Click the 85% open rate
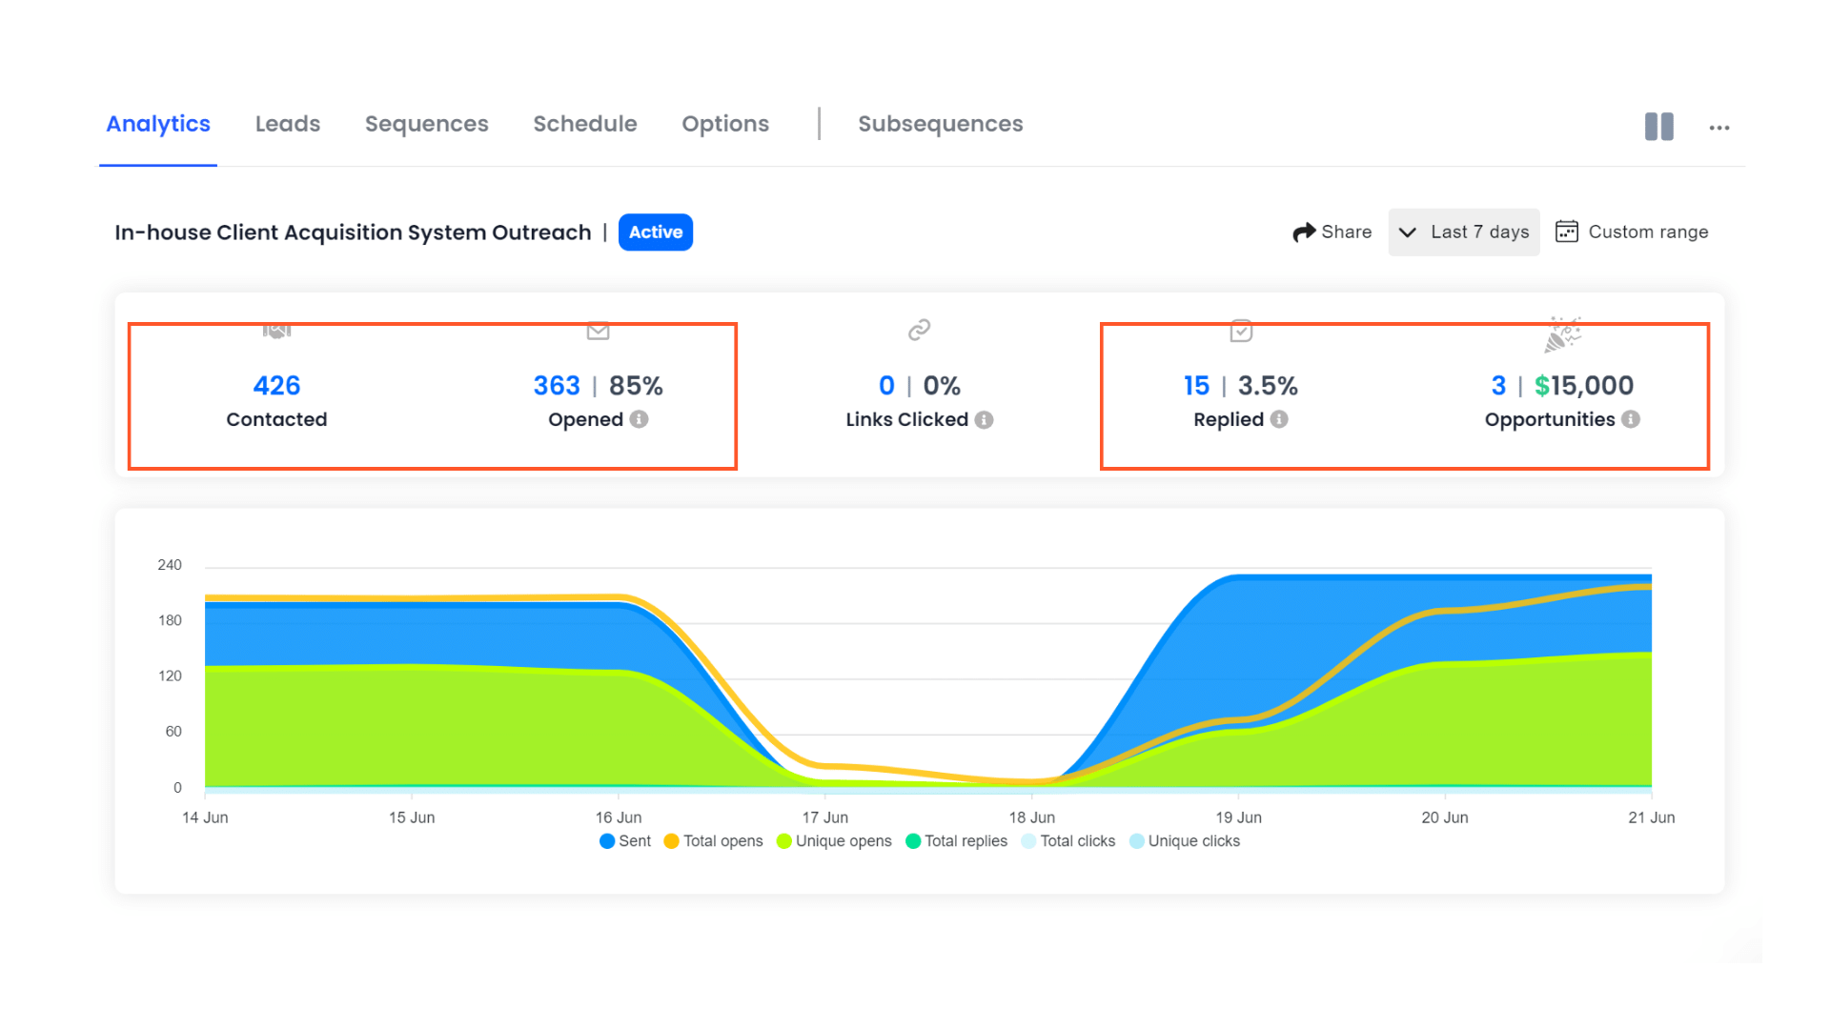Image resolution: width=1830 pixels, height=1029 pixels. [x=636, y=386]
